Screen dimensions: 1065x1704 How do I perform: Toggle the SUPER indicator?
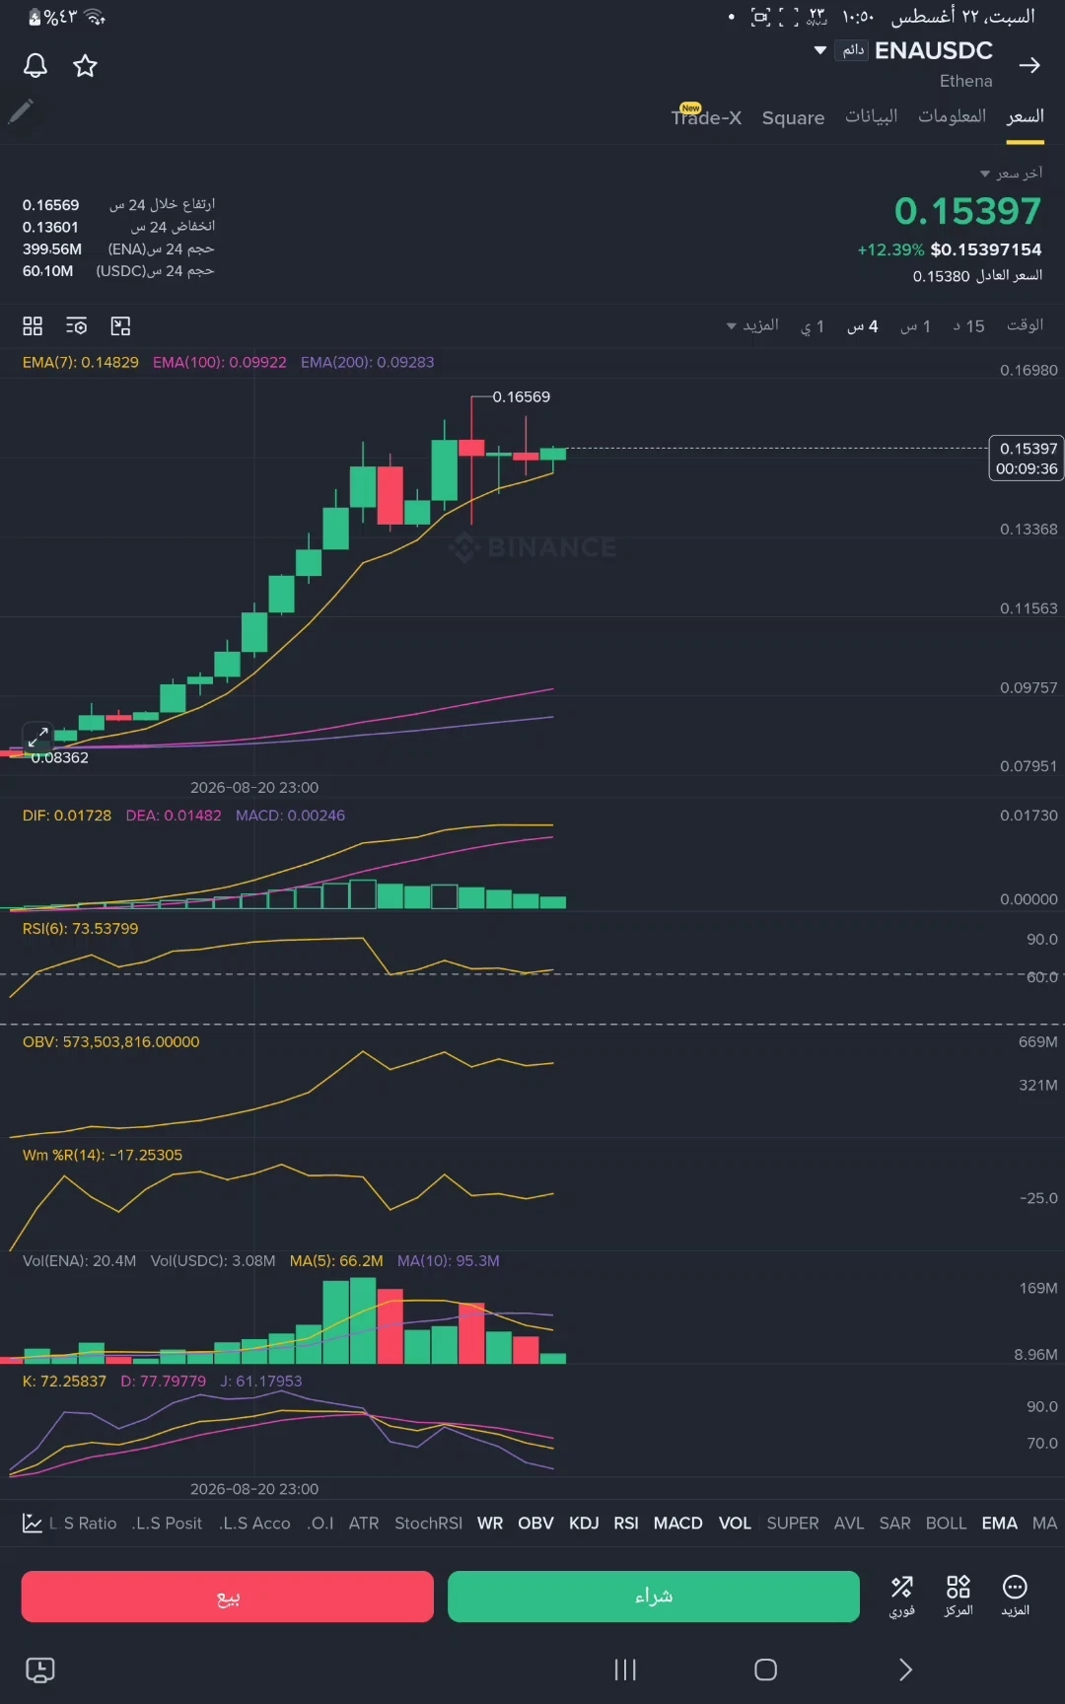coord(793,1524)
